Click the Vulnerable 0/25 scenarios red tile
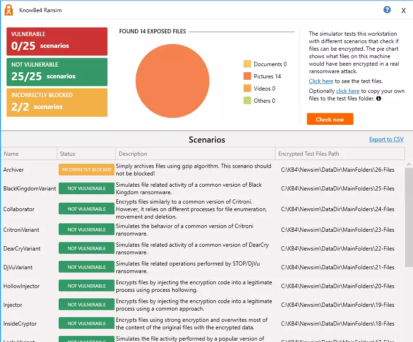The height and width of the screenshot is (342, 413). tap(57, 41)
